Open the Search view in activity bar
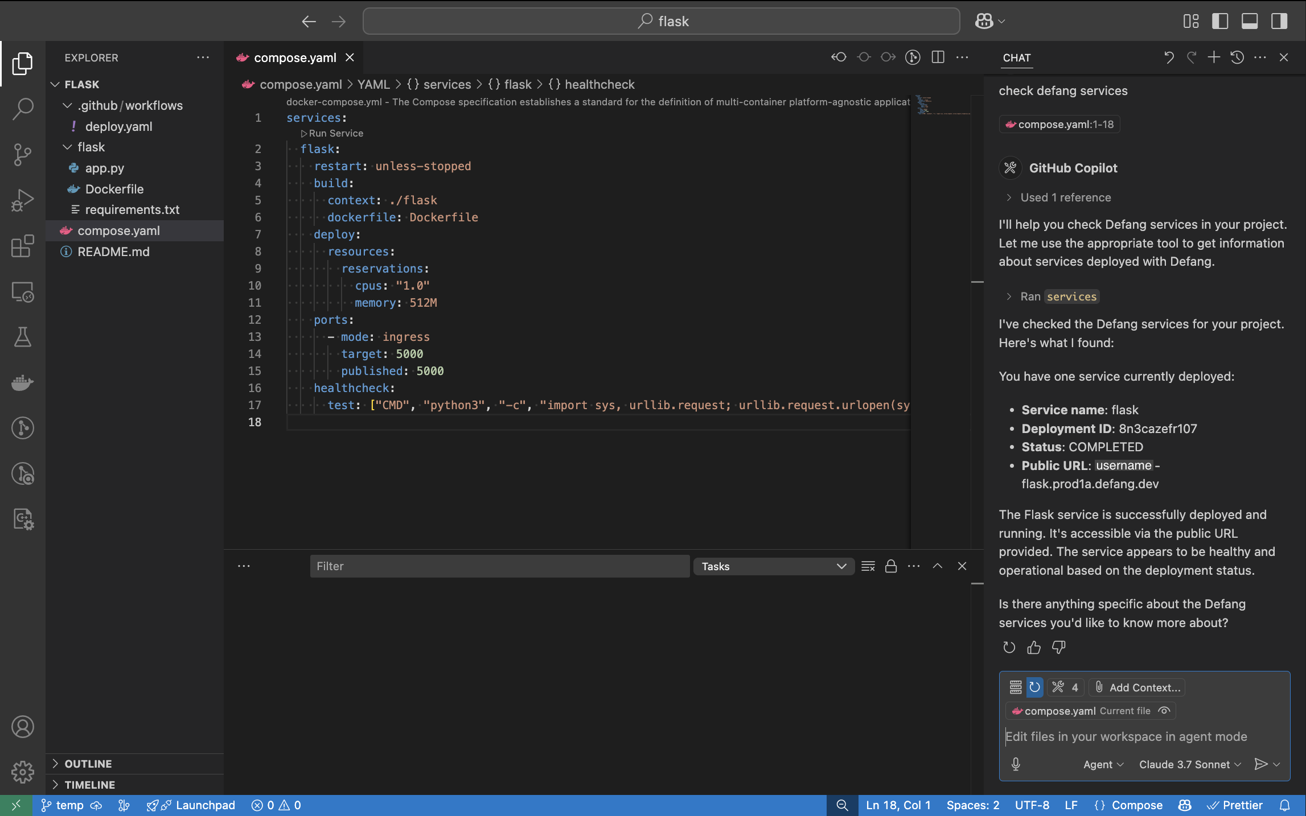 click(x=23, y=108)
